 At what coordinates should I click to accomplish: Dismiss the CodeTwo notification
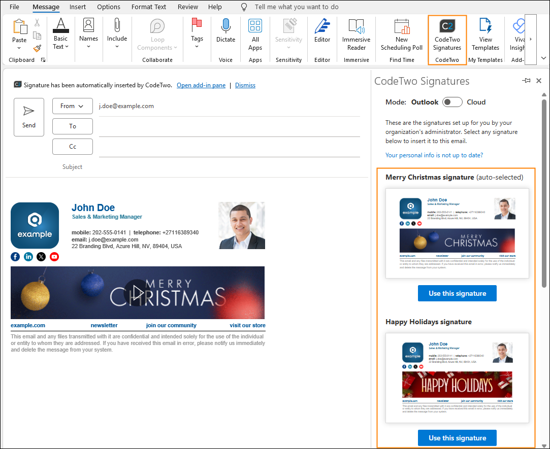(245, 85)
